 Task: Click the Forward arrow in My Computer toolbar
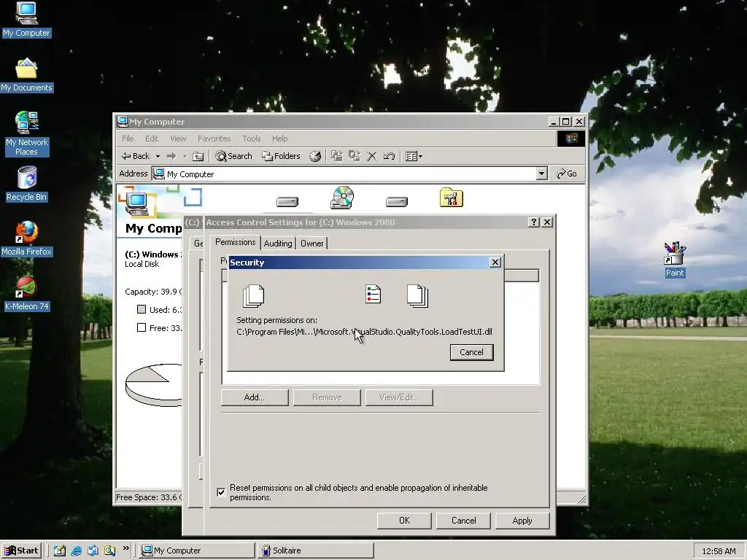[x=171, y=156]
